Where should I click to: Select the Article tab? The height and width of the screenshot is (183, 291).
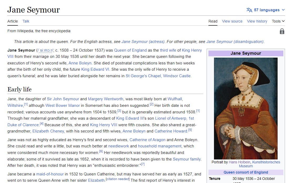coord(13,21)
